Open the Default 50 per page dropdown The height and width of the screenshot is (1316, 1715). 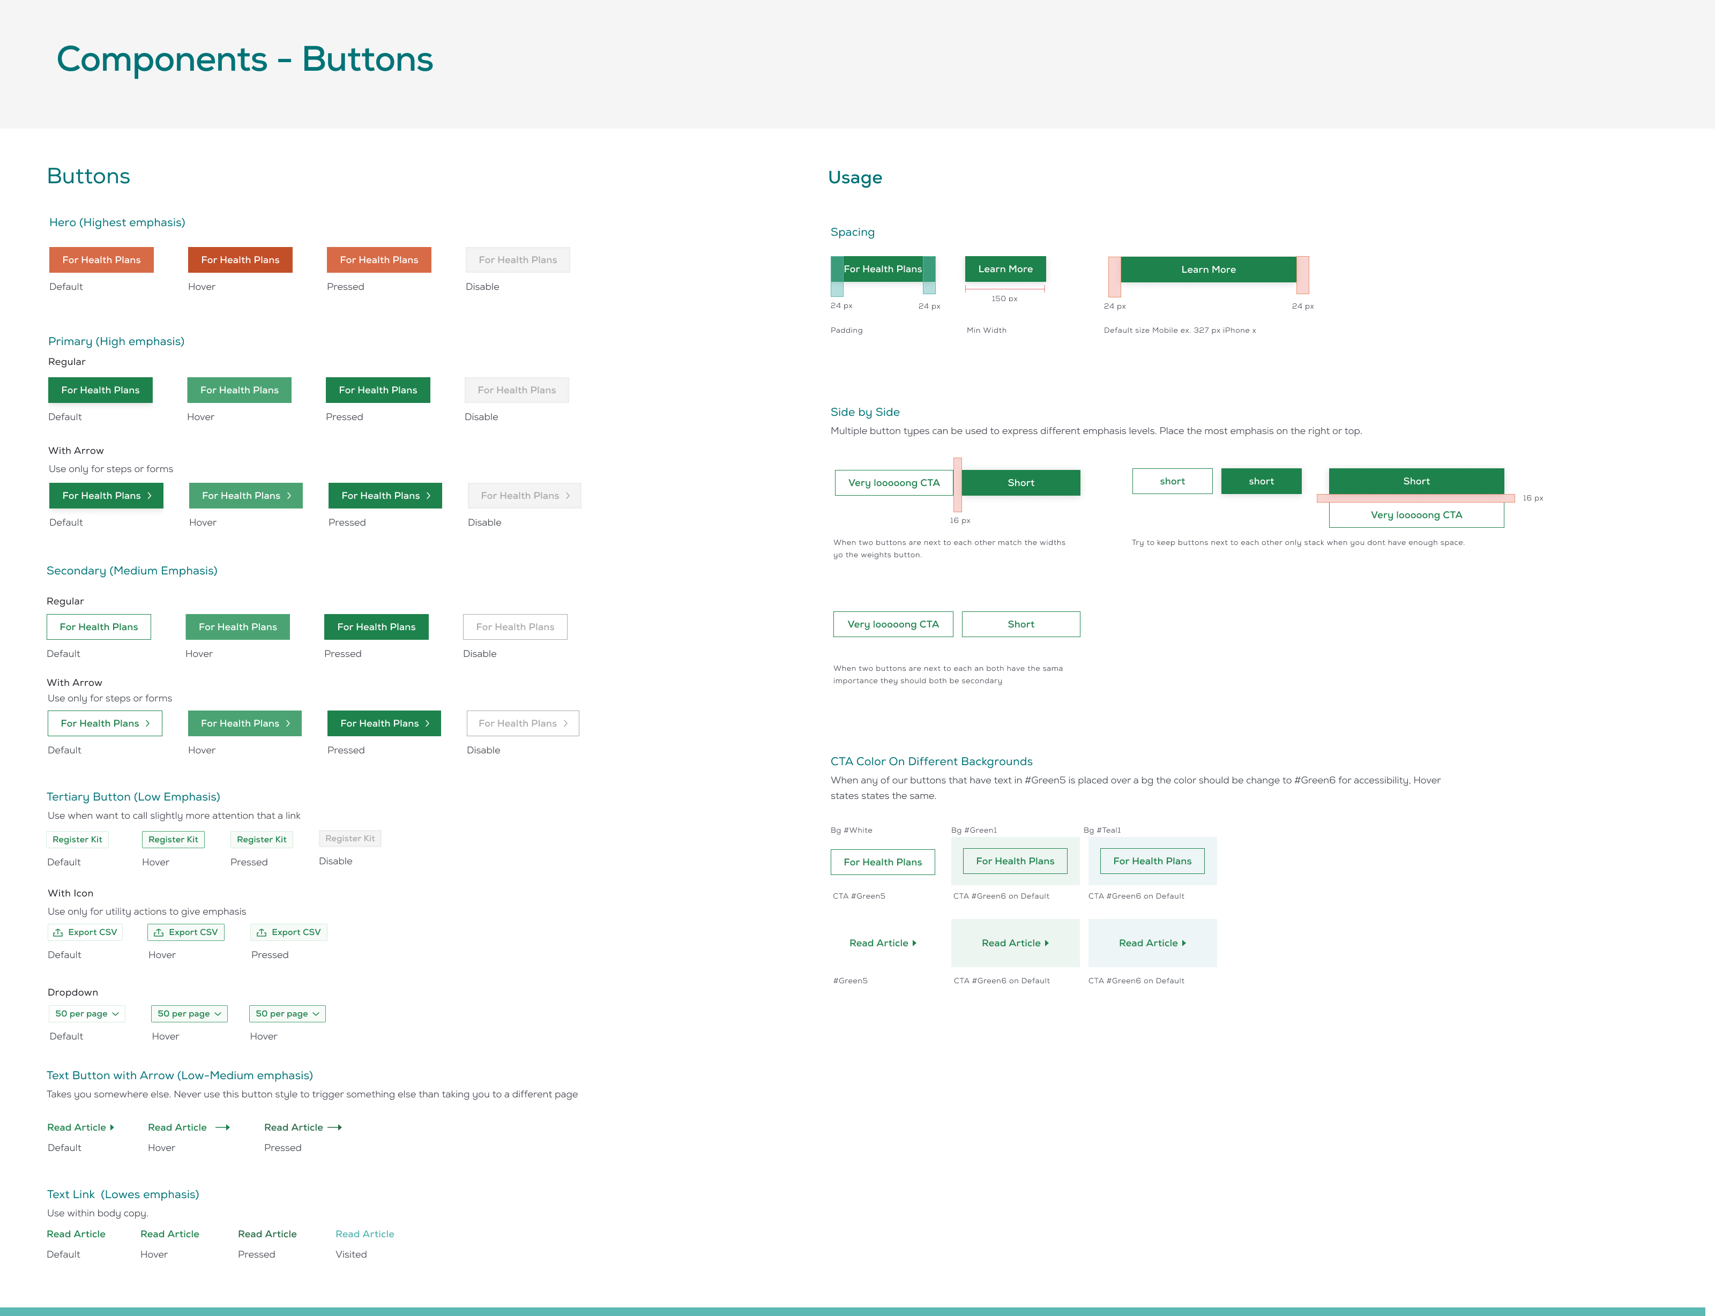point(87,1014)
